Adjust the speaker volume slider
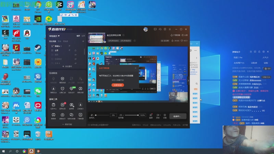 click(x=132, y=115)
